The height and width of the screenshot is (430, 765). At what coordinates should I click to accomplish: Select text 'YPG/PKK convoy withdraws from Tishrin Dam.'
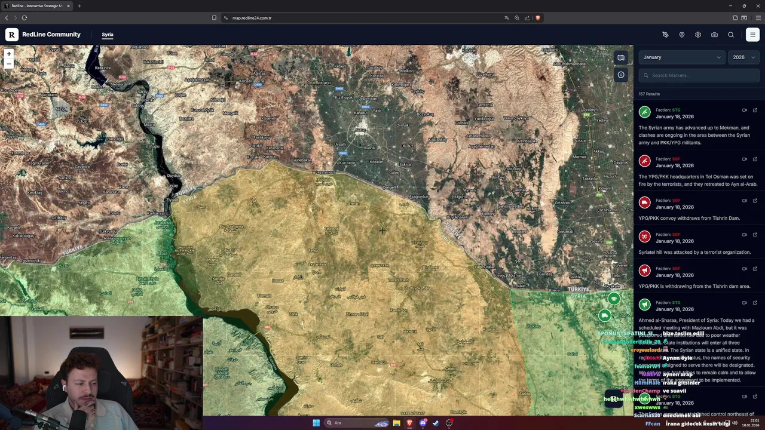click(689, 218)
